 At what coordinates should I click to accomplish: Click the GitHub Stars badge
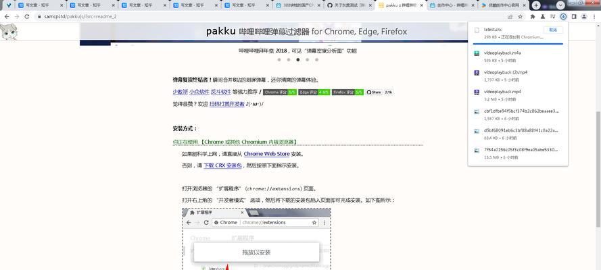pos(379,92)
